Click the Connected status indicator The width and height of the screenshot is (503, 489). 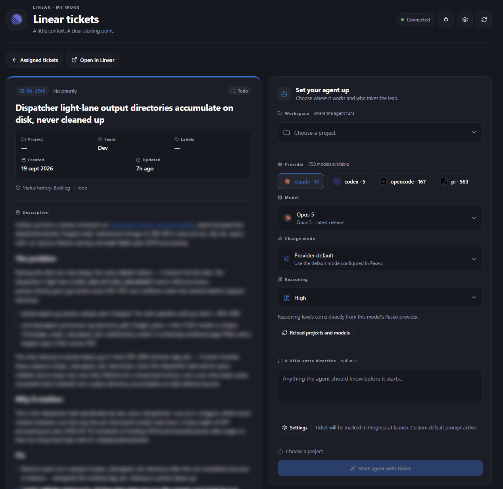point(415,19)
